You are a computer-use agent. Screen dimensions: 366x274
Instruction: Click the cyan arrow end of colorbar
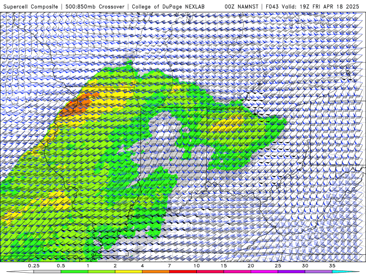[x=346, y=272]
